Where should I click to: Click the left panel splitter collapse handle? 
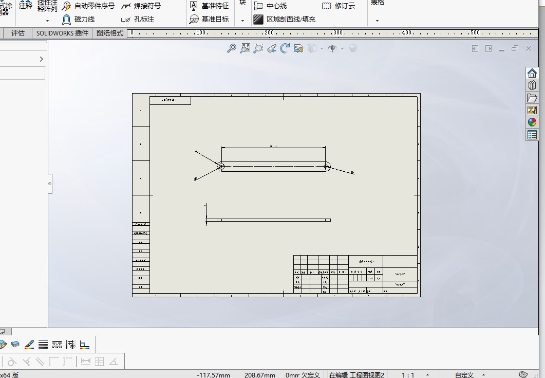coord(50,184)
